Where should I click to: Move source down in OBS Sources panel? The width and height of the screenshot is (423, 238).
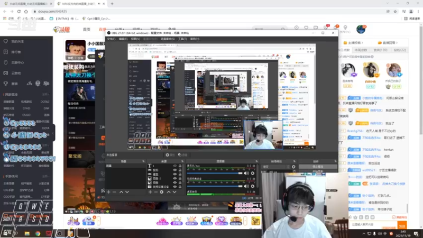coord(174,192)
